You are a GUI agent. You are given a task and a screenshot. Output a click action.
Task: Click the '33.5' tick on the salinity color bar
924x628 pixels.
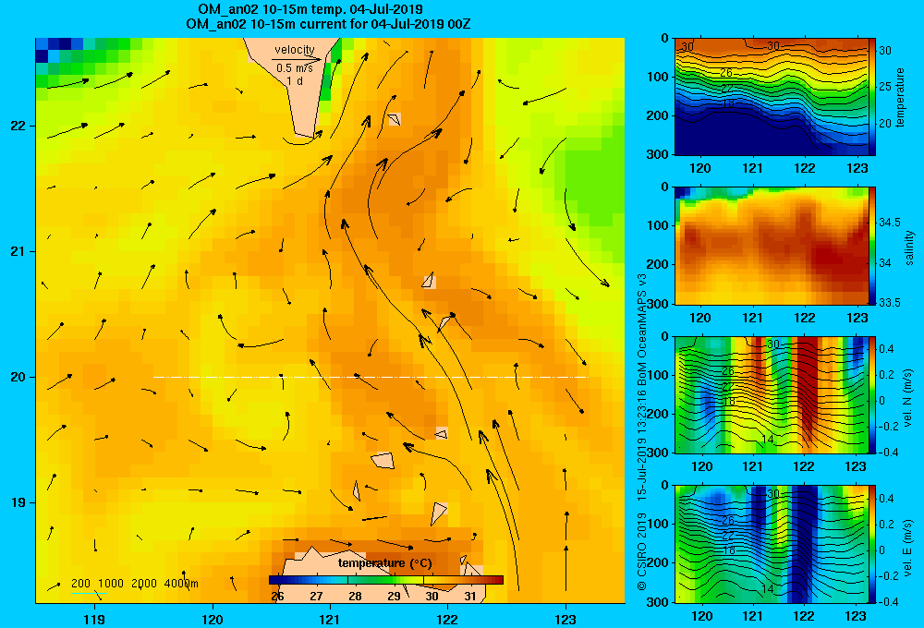[890, 302]
